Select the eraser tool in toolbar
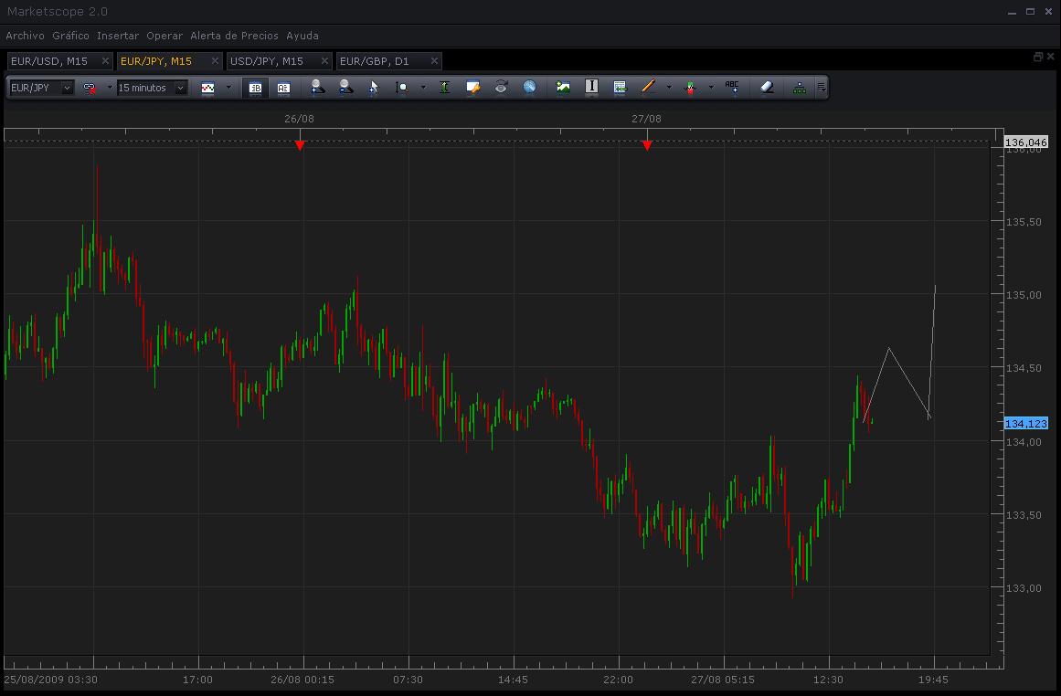 click(766, 88)
